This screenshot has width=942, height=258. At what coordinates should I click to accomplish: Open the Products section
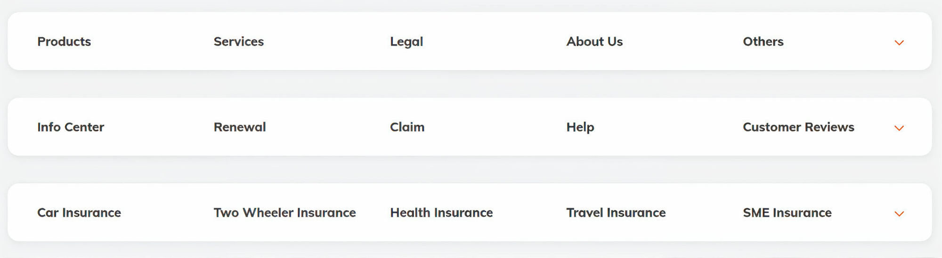64,42
